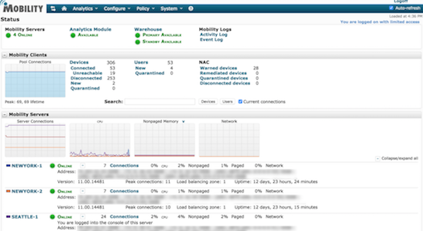Screen dimensions: 423x231
Task: Click Quarantined link under Users
Action: (x=150, y=73)
